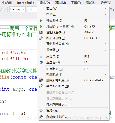Image resolution: width=115 pixels, height=123 pixels.
Task: Select 逐过程(O) step over entry
Action: [x=73, y=62]
